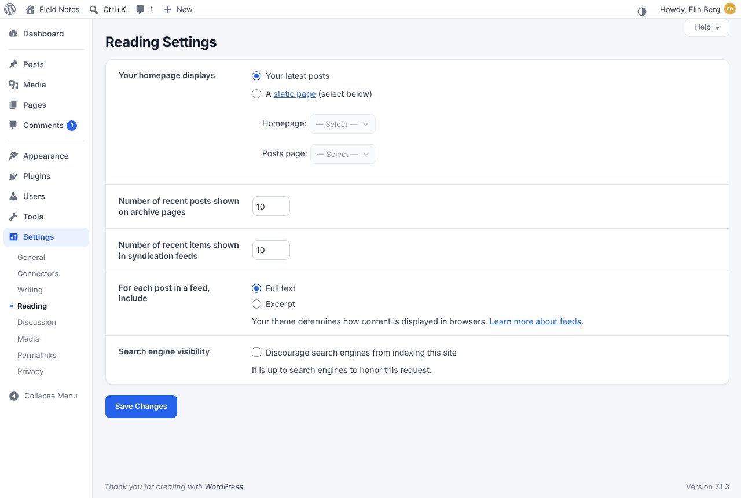The image size is (741, 498).
Task: Click the Comments icon in sidebar
Action: point(13,125)
